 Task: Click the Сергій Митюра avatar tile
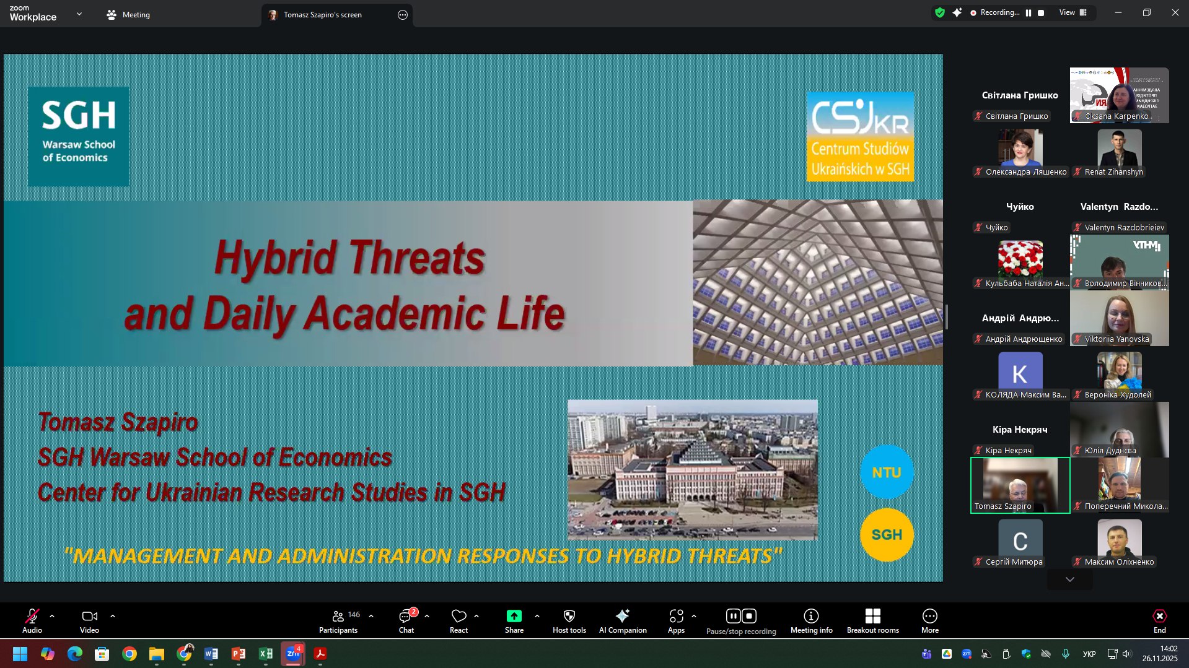[1020, 541]
